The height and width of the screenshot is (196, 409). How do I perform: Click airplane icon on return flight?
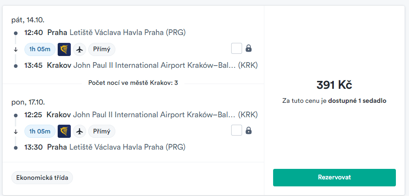point(79,131)
